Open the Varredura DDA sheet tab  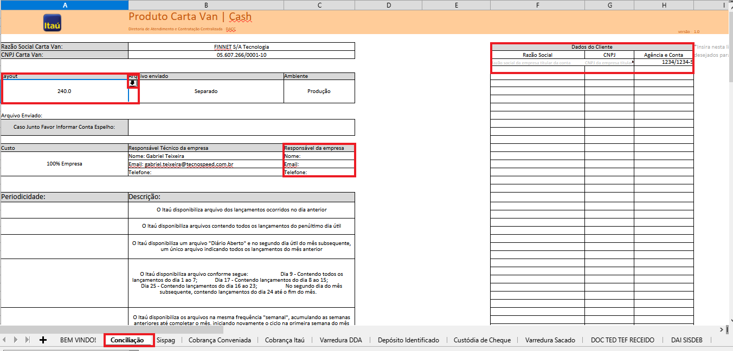tap(341, 340)
